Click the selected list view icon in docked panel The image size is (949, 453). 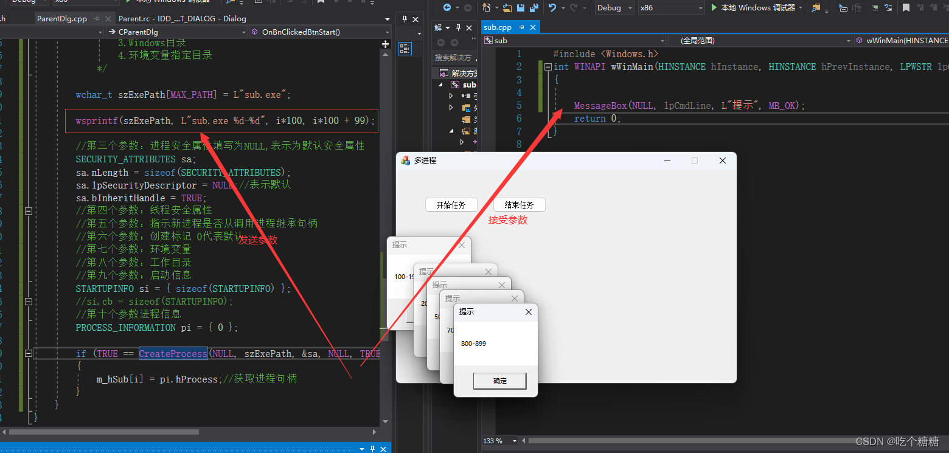coord(405,49)
